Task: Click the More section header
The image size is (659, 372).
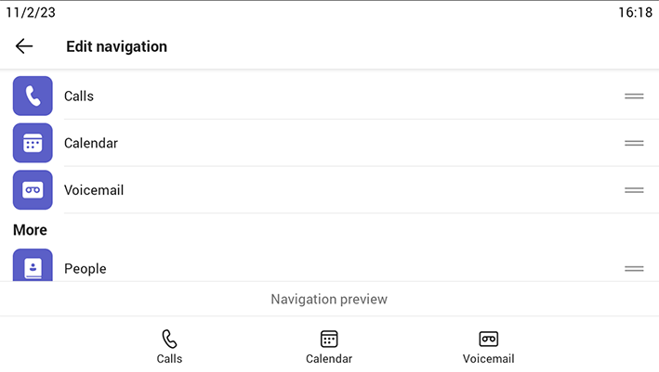Action: pos(31,230)
